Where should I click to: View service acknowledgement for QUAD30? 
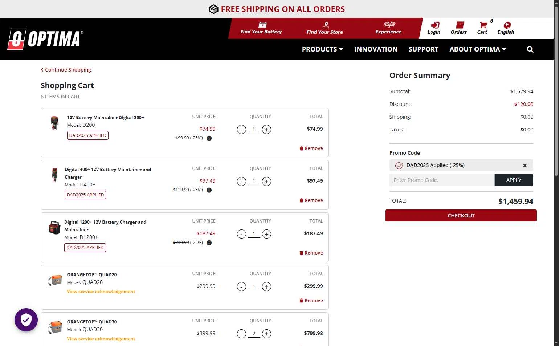[x=101, y=339]
